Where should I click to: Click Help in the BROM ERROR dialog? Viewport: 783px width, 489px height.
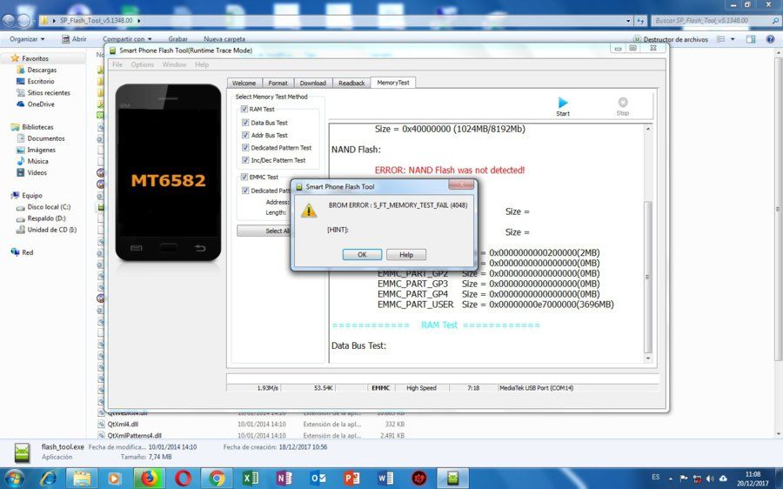[406, 255]
